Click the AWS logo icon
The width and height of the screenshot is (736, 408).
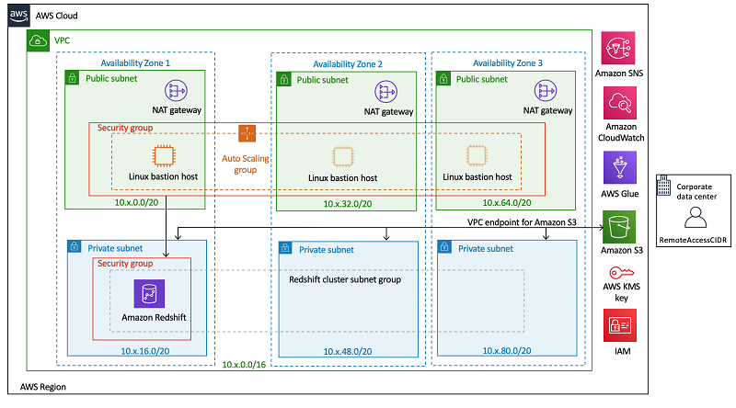18,15
